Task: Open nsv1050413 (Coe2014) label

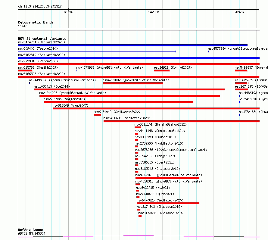Action: click(52, 86)
